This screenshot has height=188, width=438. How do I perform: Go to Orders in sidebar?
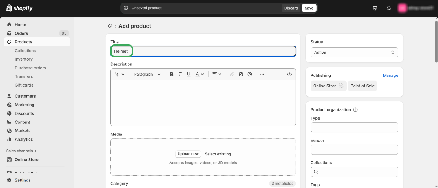[x=21, y=33]
